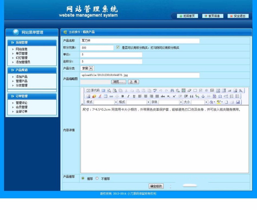The image size is (257, 210).
Task: Click the 确定修改 confirm button
Action: [156, 186]
